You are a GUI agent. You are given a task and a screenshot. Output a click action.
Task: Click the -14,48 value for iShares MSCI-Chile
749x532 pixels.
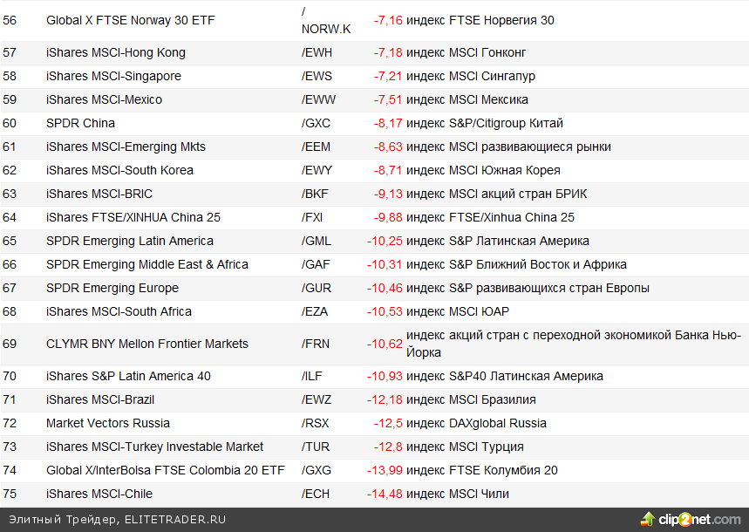[385, 494]
